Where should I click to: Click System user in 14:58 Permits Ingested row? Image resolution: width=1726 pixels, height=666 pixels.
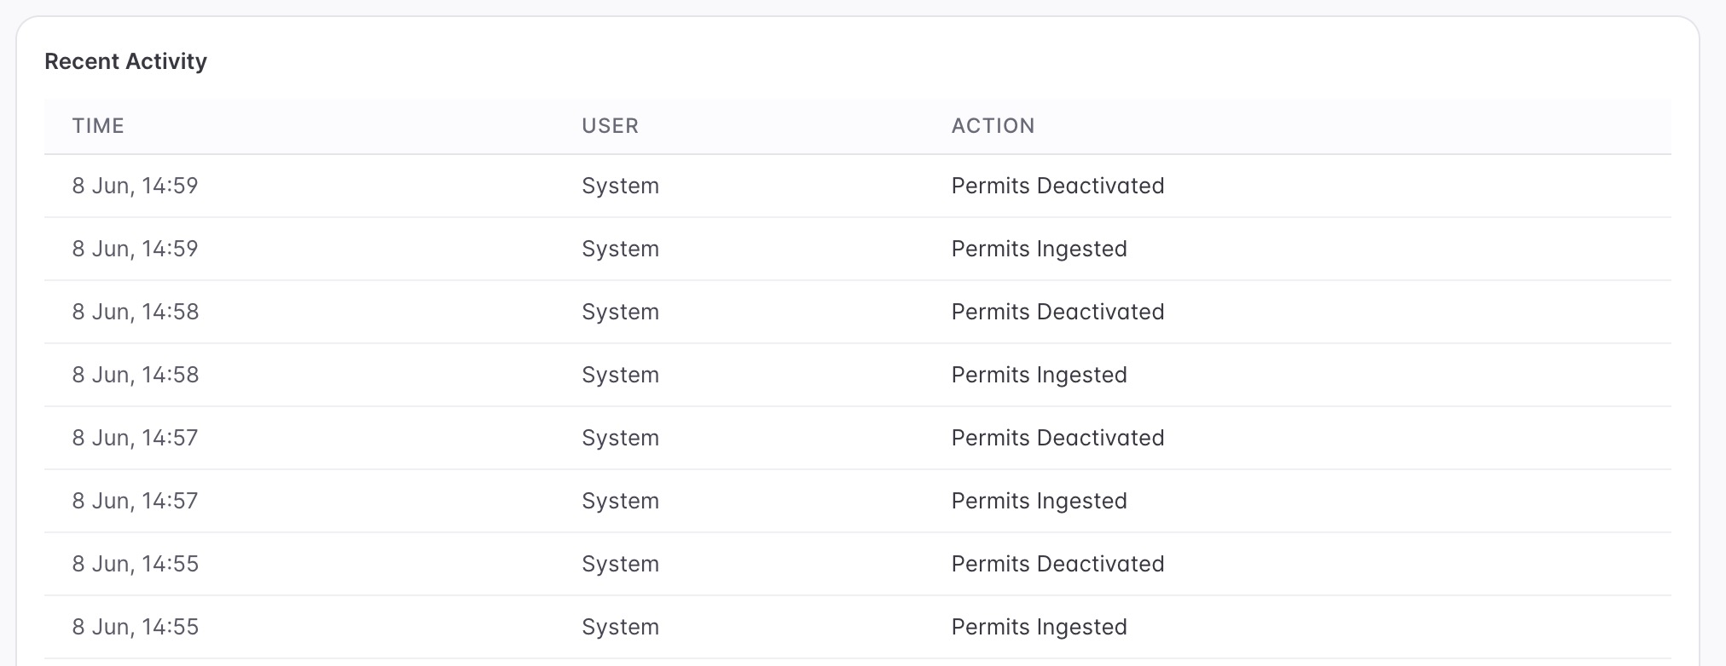click(620, 375)
